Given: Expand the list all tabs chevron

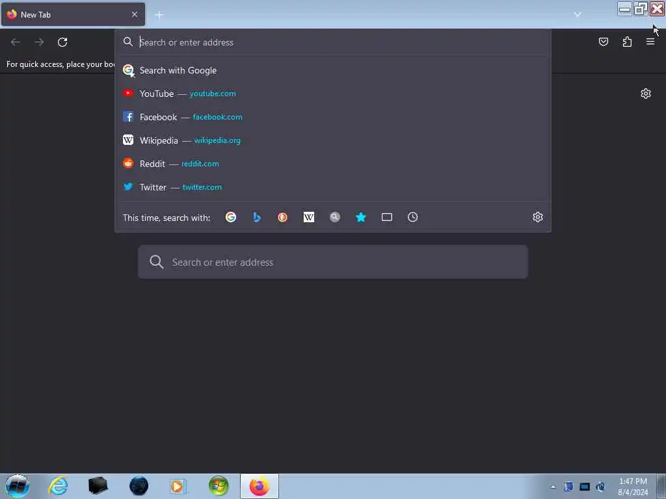Looking at the screenshot, I should [x=578, y=14].
